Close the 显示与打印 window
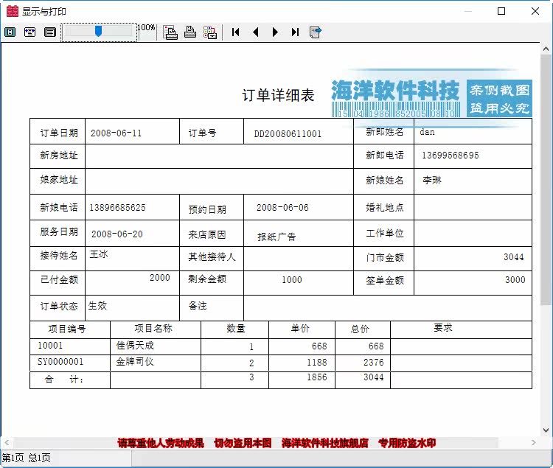Viewport: 553px width, 468px height. coord(535,11)
